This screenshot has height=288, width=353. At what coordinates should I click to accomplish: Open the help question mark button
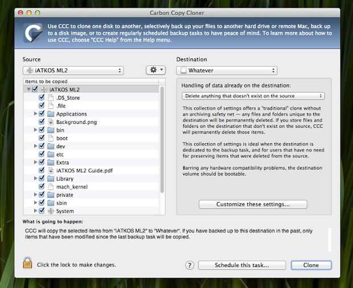tap(190, 265)
